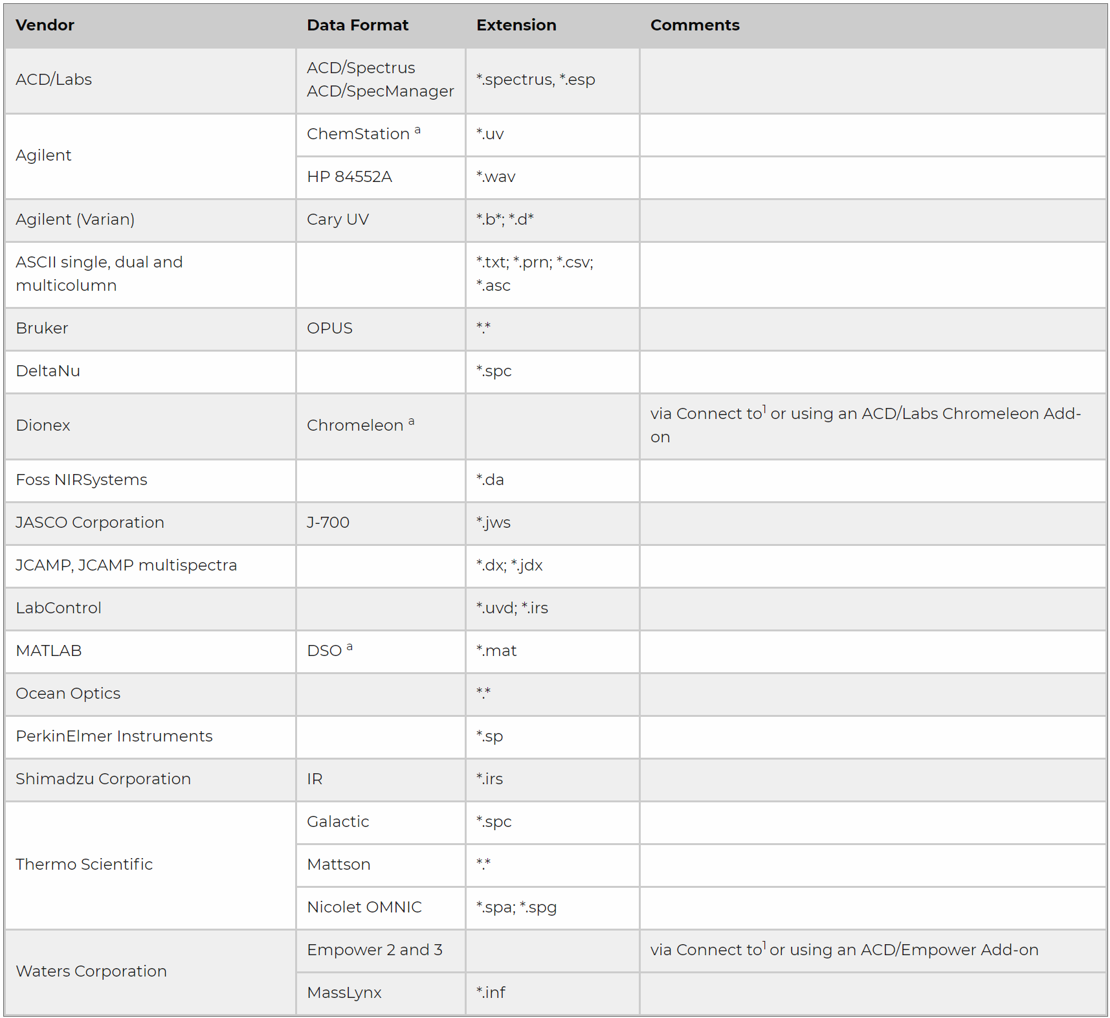Click the Data Format column header
This screenshot has width=1110, height=1018.
[357, 25]
